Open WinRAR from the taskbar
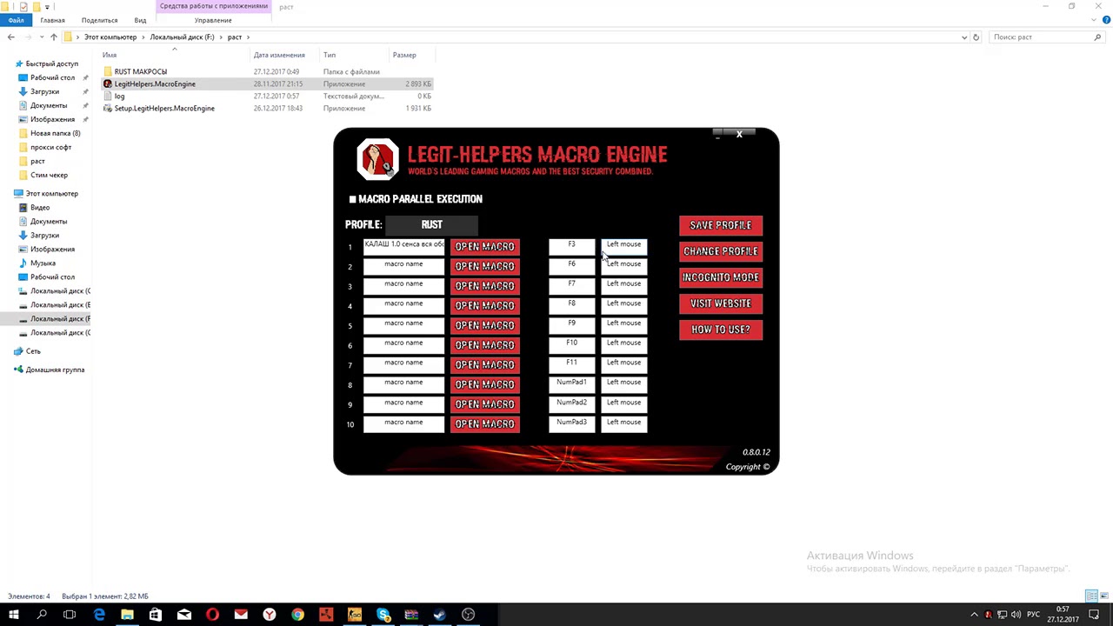Image resolution: width=1113 pixels, height=626 pixels. (411, 615)
